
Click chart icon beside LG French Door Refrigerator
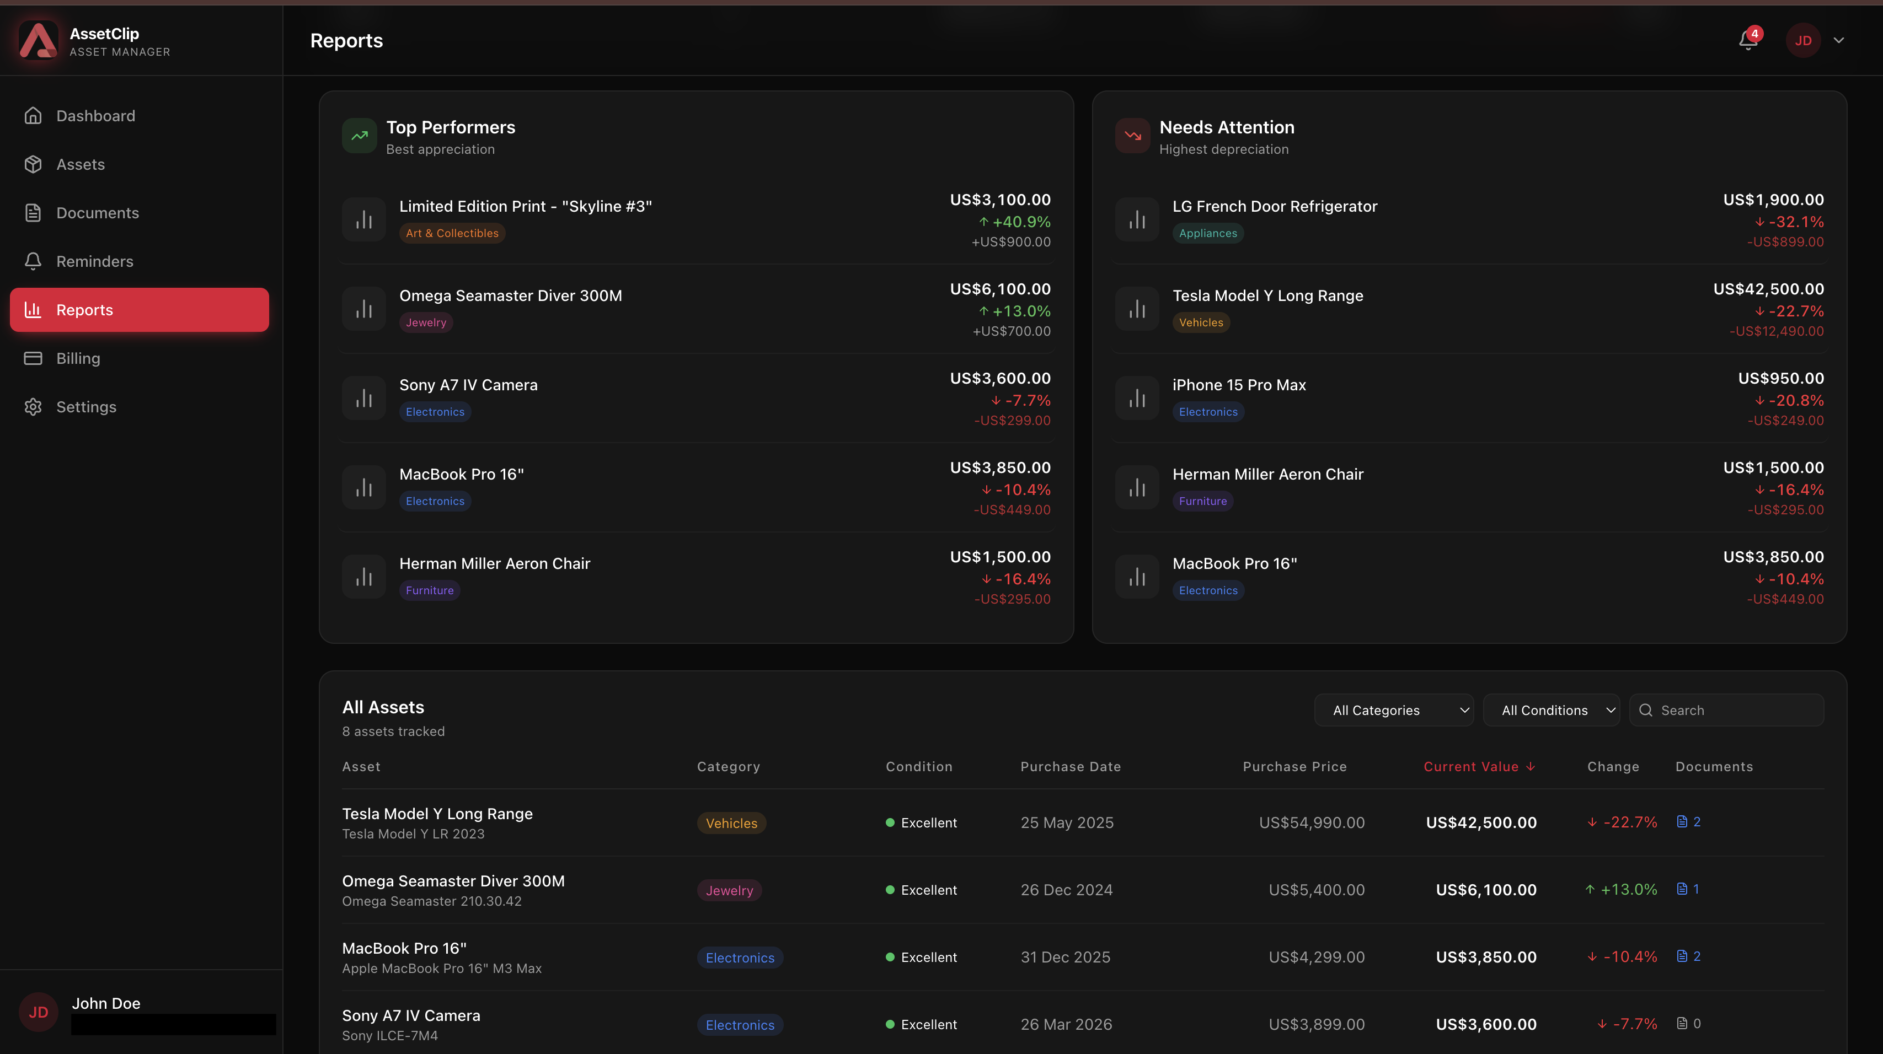(1137, 219)
